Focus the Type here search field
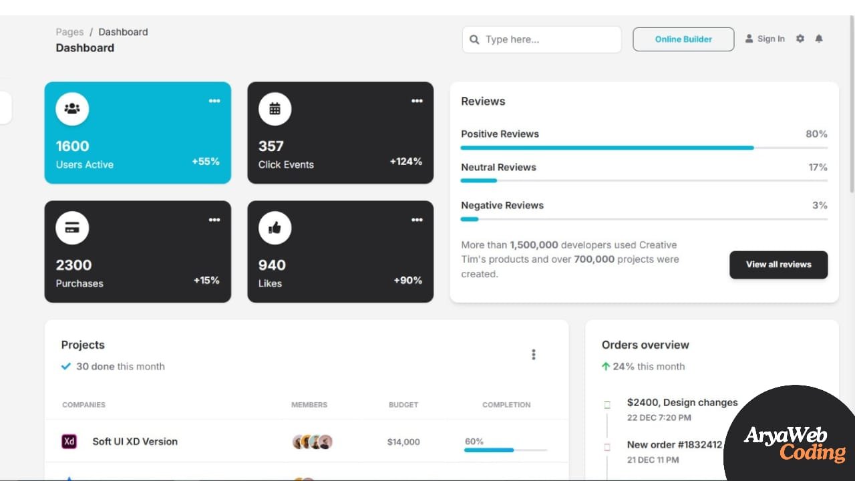This screenshot has height=481, width=855. point(542,39)
